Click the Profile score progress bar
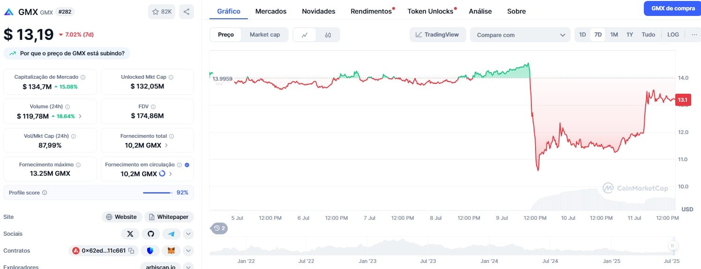Viewport: 701px width, 269px height. pos(157,193)
